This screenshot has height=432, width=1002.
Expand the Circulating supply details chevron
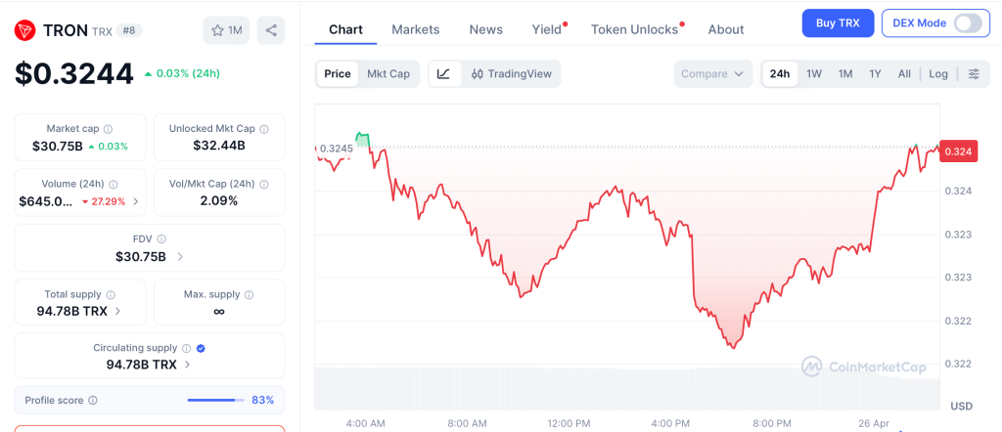pos(187,365)
